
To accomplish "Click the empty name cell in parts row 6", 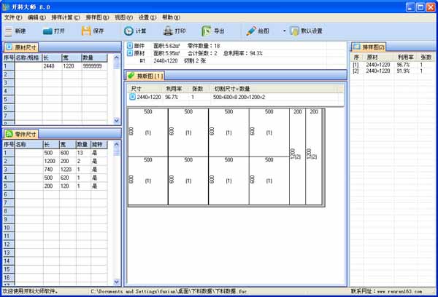I will pos(28,194).
